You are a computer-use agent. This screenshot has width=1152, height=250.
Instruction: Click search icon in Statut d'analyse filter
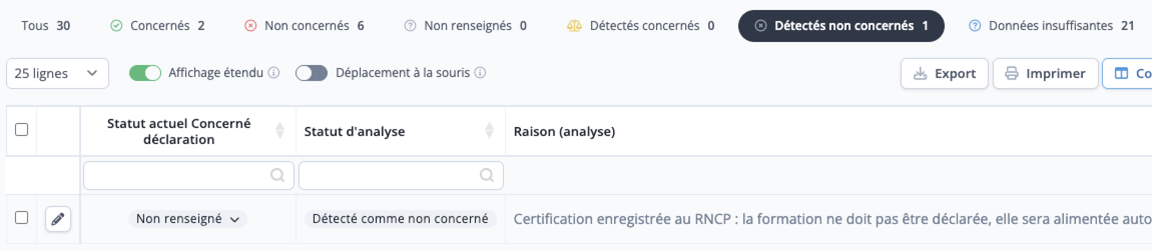point(486,175)
